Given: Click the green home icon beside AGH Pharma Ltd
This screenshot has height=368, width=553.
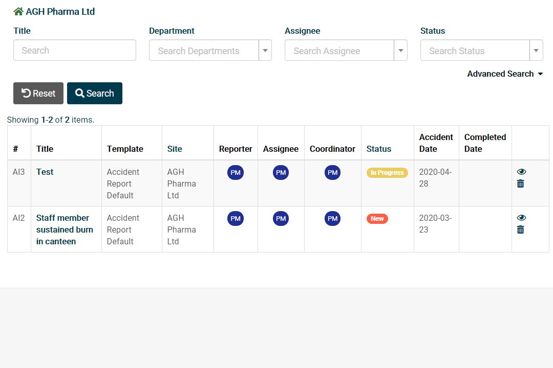Looking at the screenshot, I should (x=18, y=12).
